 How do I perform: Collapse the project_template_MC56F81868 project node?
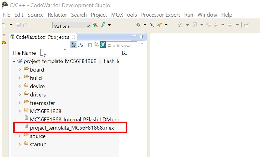(14, 61)
